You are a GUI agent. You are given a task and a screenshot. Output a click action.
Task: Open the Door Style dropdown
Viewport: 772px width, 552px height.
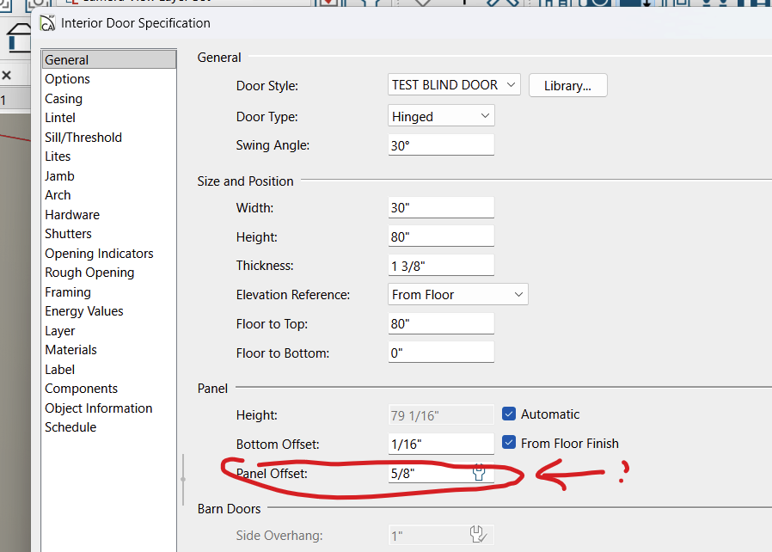coord(454,85)
